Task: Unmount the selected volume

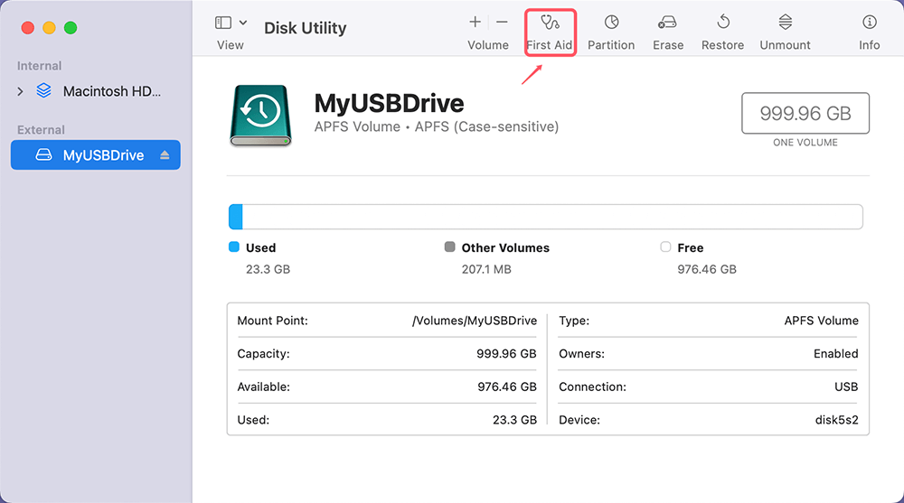Action: (x=785, y=32)
